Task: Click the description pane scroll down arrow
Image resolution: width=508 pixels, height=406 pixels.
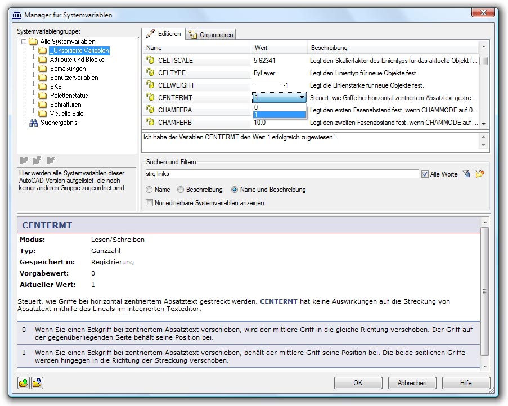Action: click(x=485, y=366)
